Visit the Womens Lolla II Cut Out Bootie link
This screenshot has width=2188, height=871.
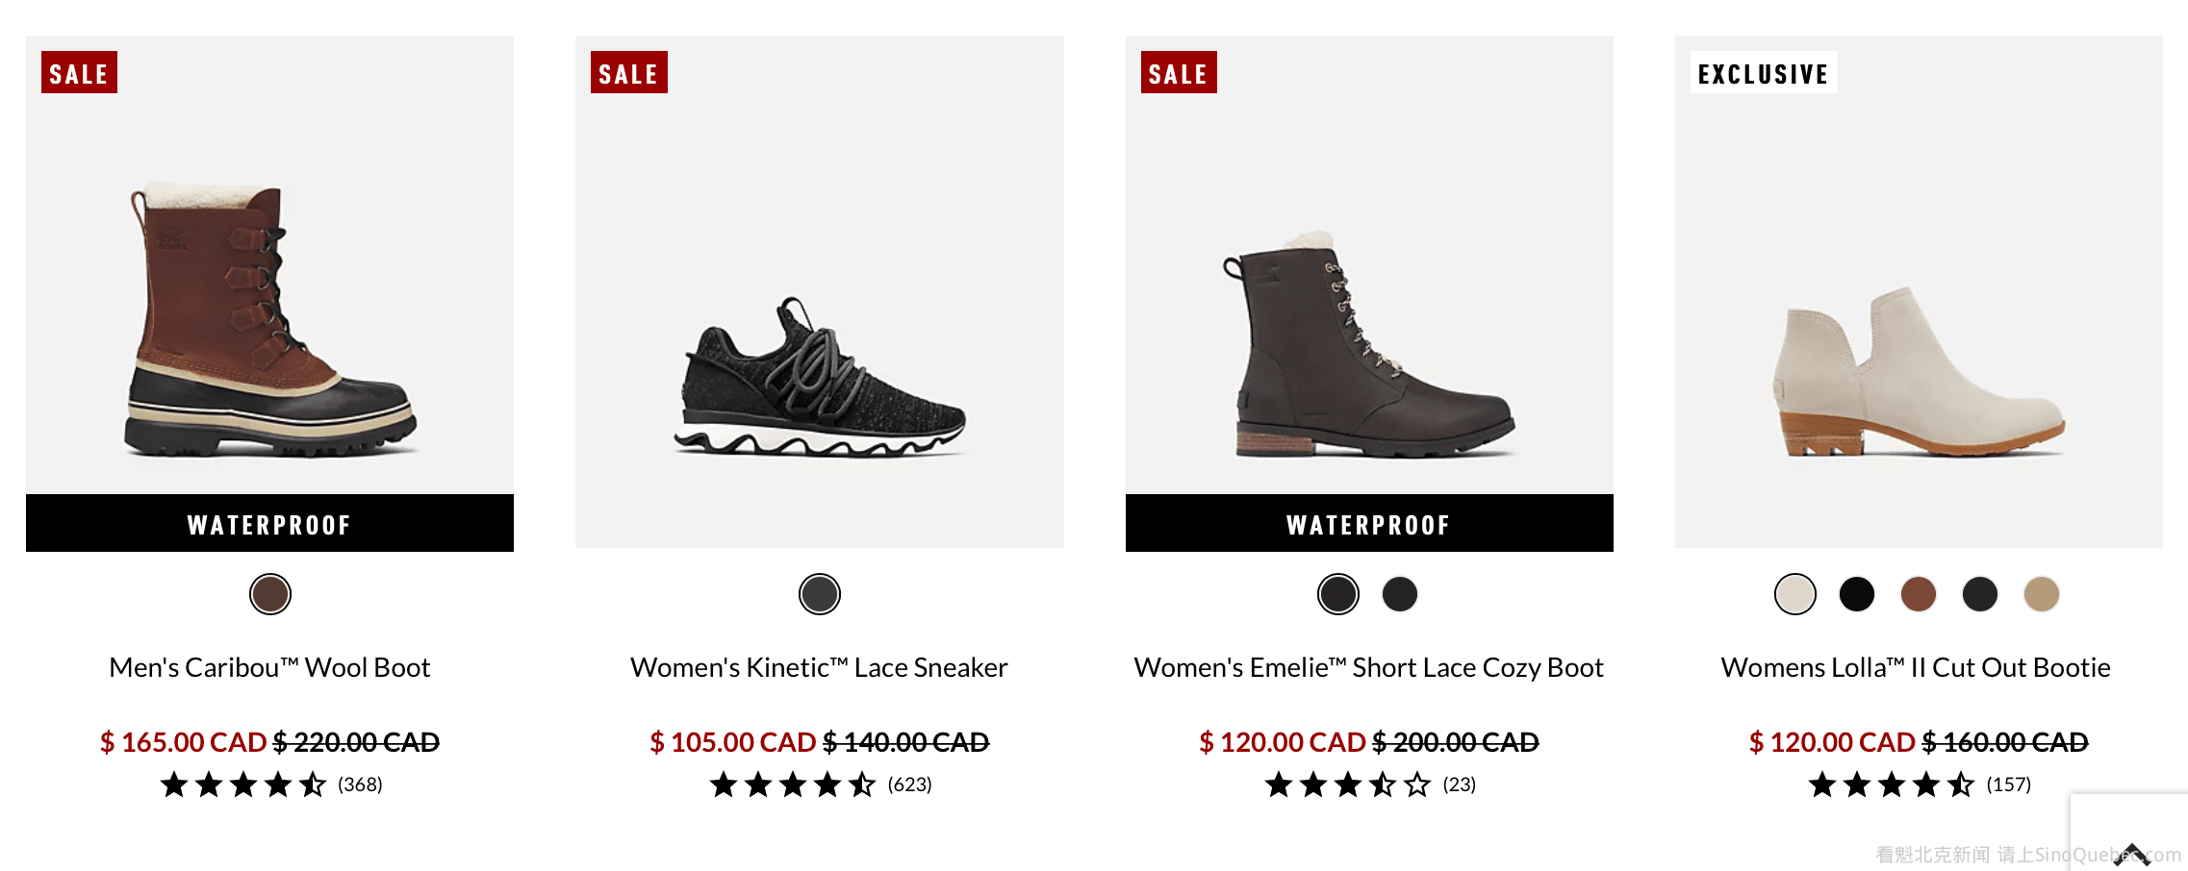coord(1915,667)
